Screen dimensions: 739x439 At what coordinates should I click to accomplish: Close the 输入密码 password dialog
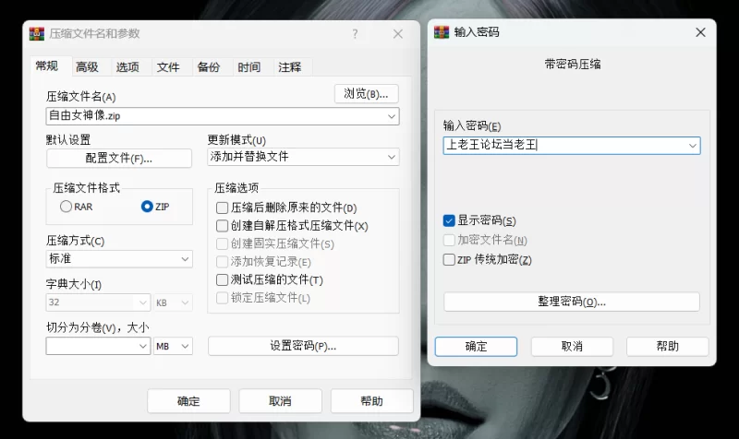pyautogui.click(x=700, y=32)
